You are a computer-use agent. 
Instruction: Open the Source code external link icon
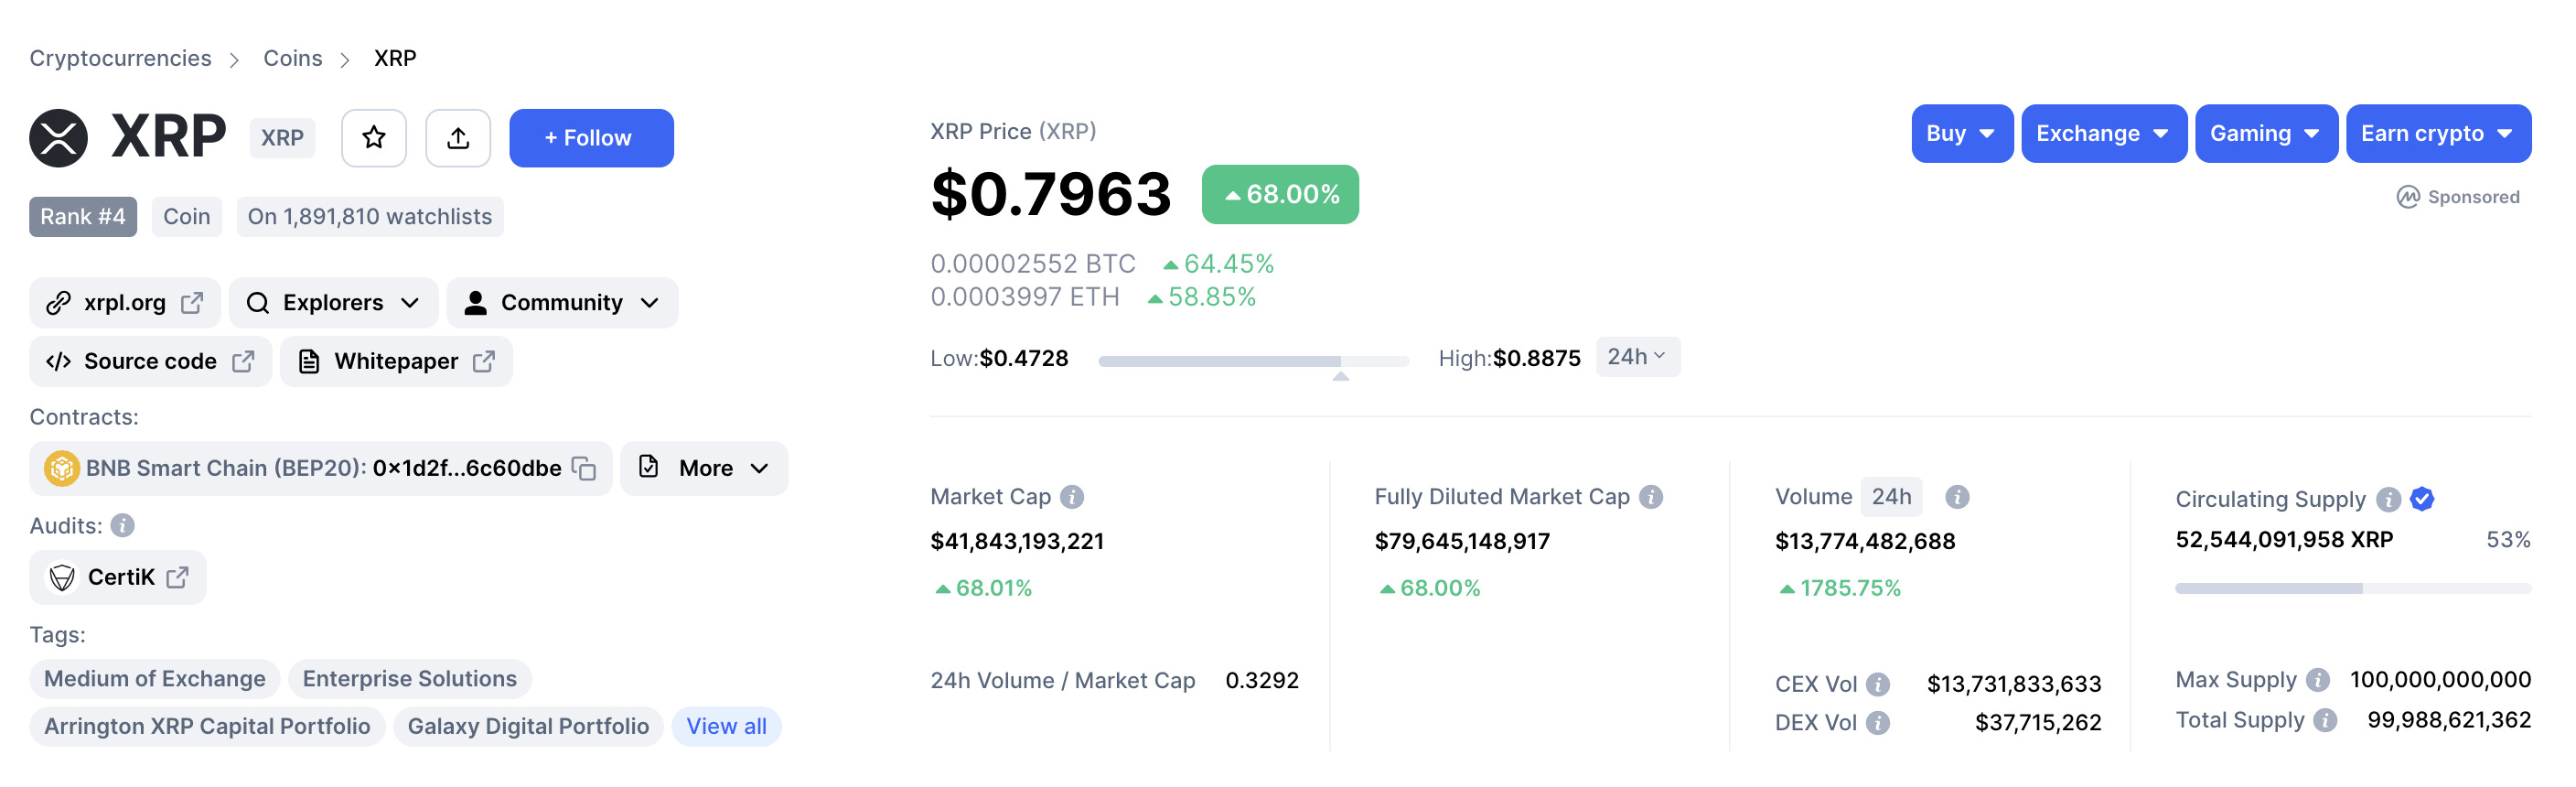pos(246,361)
